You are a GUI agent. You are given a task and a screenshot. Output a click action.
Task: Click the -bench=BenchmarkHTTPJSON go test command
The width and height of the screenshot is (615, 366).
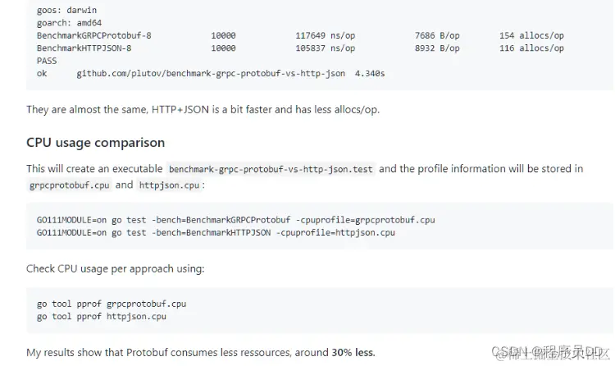[x=216, y=232]
